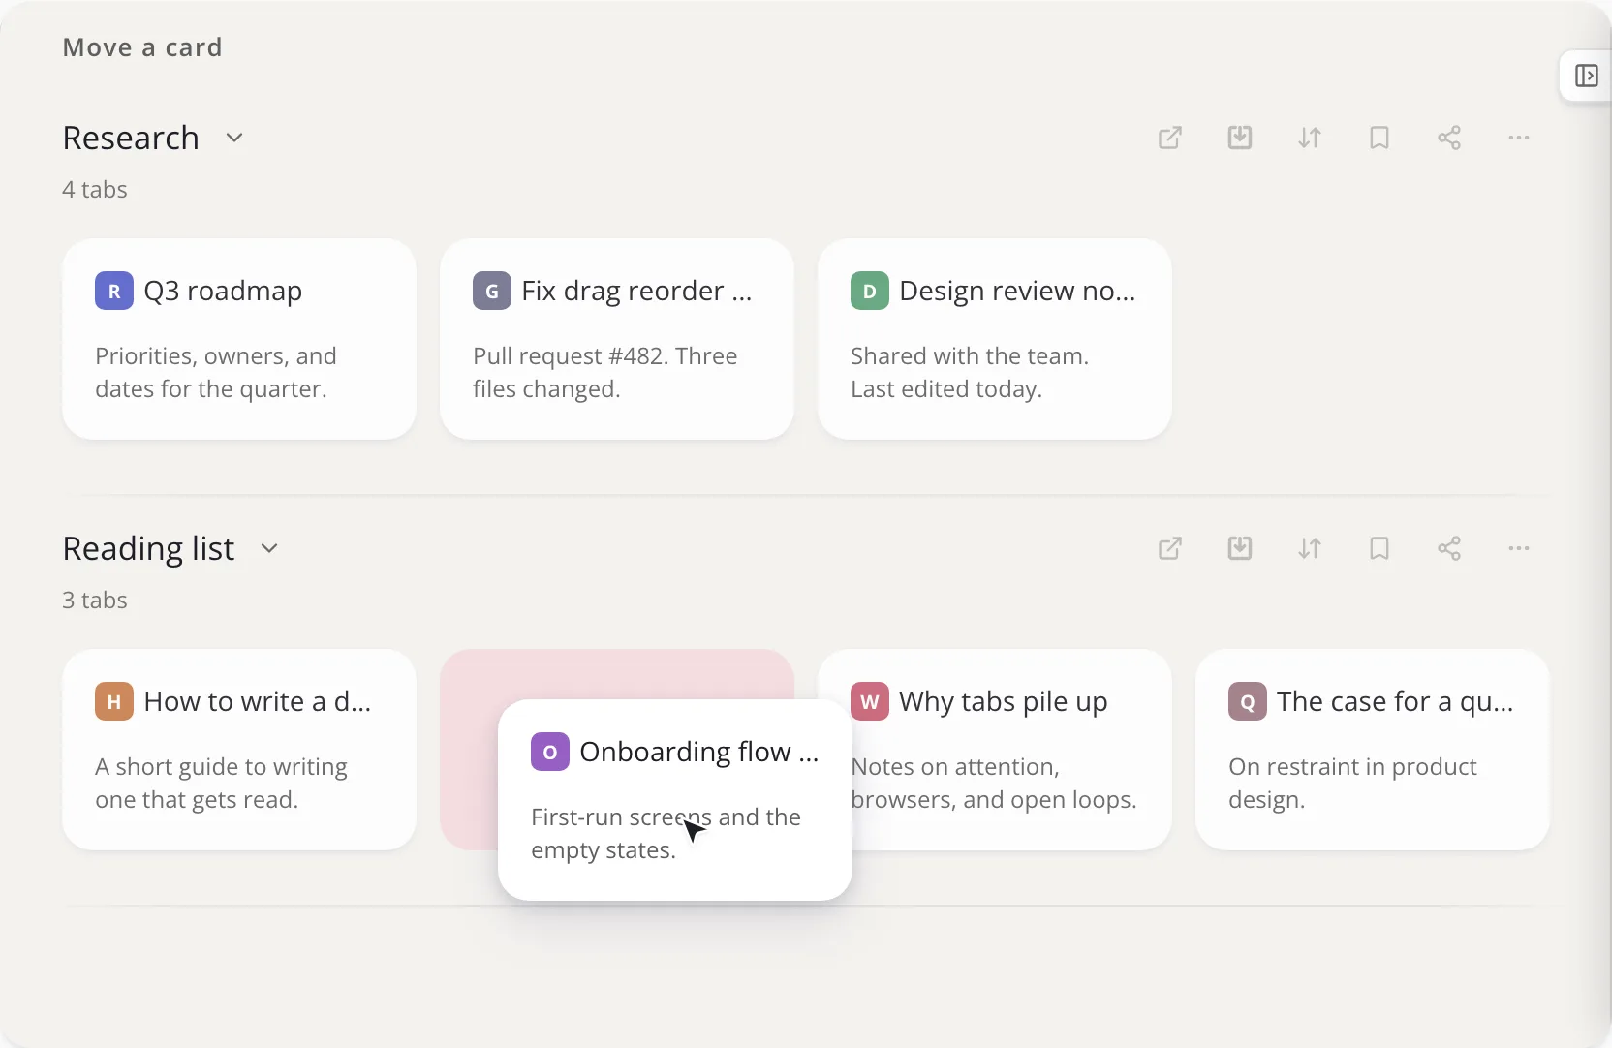Click the Reading list group heading
Viewport: 1612px width, 1048px height.
[148, 548]
